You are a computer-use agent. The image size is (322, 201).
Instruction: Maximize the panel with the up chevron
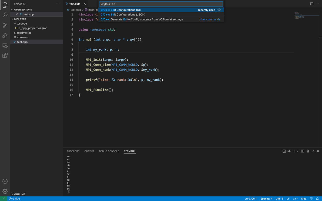click(313, 151)
